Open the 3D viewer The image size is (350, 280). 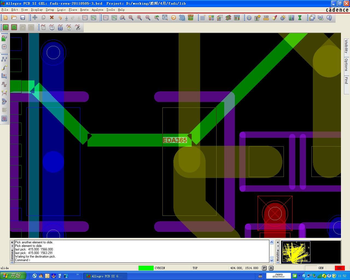pos(182,18)
